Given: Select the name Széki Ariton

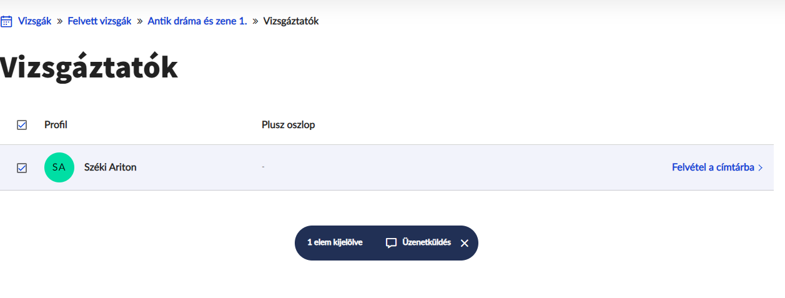Looking at the screenshot, I should pyautogui.click(x=110, y=167).
